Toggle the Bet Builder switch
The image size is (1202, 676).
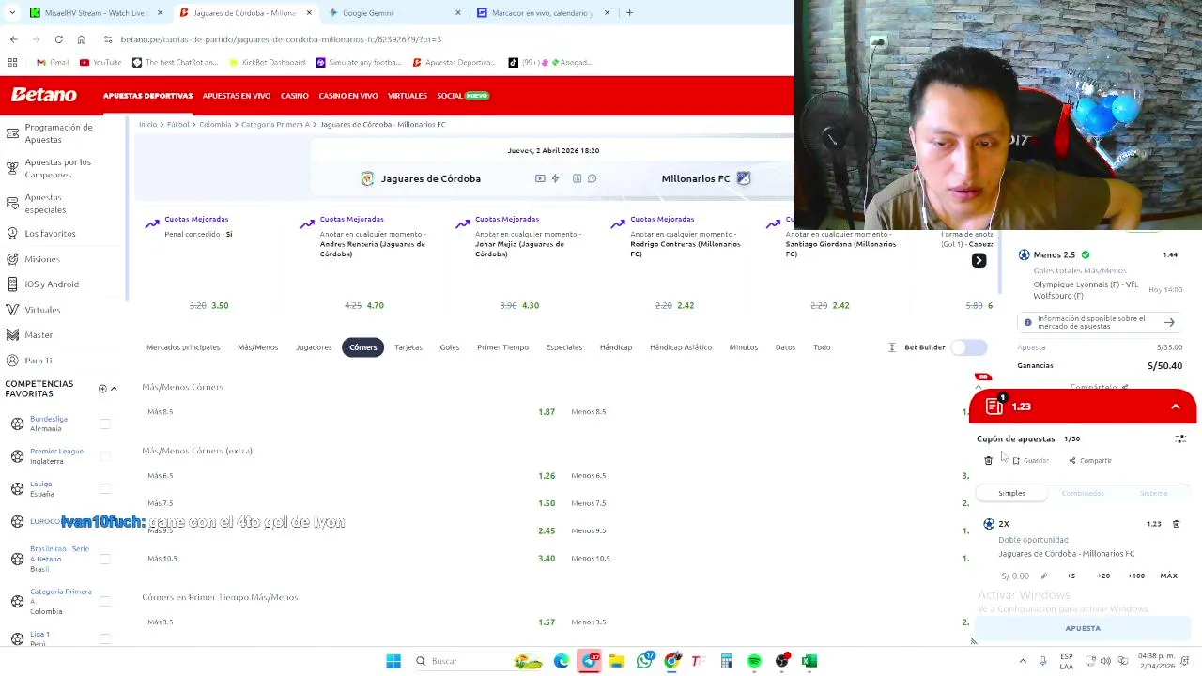click(969, 347)
